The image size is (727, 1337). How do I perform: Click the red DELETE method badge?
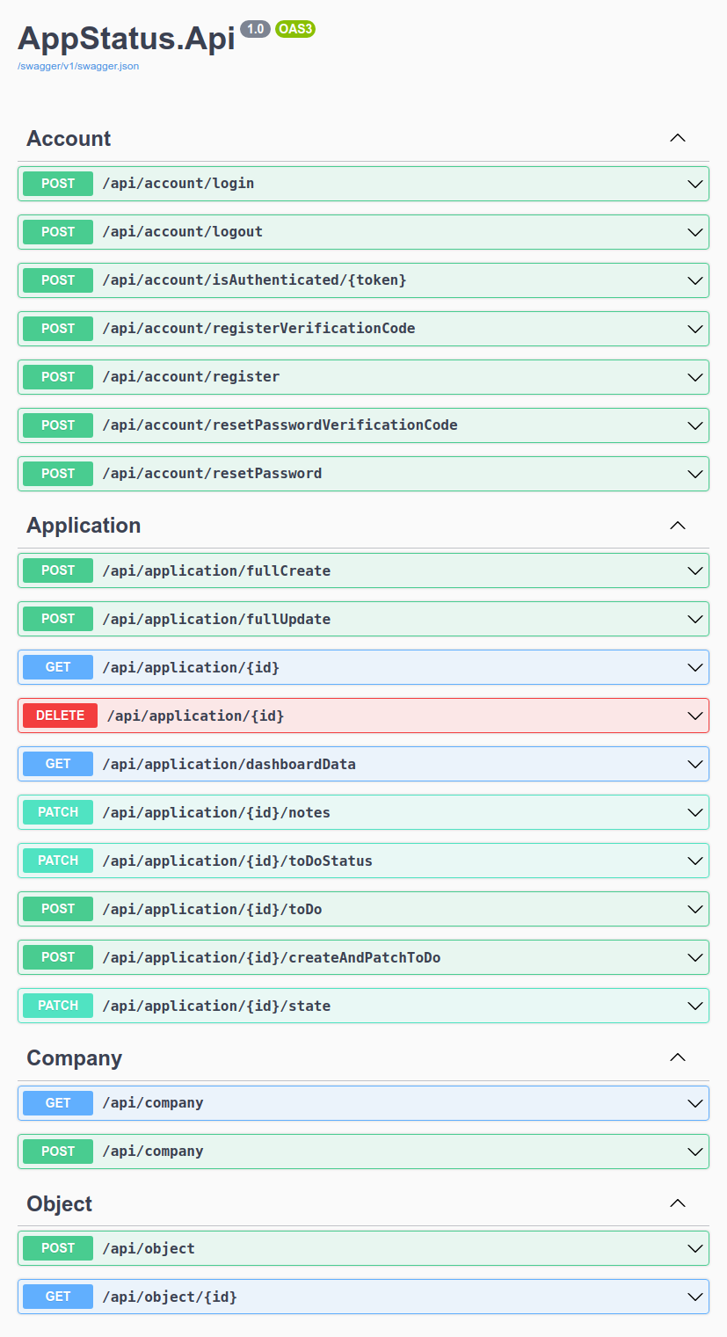click(x=61, y=716)
